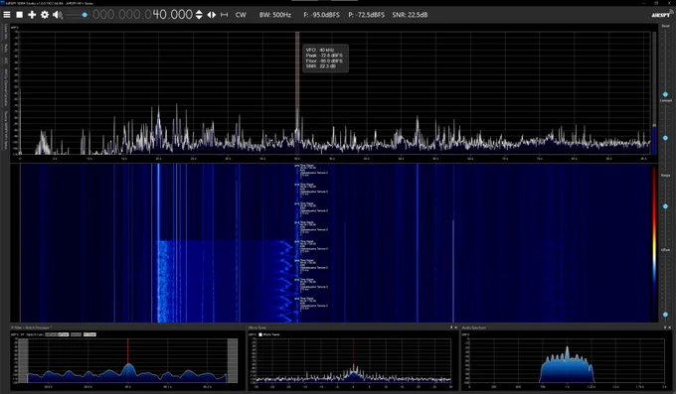This screenshot has height=394, width=676.
Task: Pin the Micro Tuner panel
Action: coord(451,328)
